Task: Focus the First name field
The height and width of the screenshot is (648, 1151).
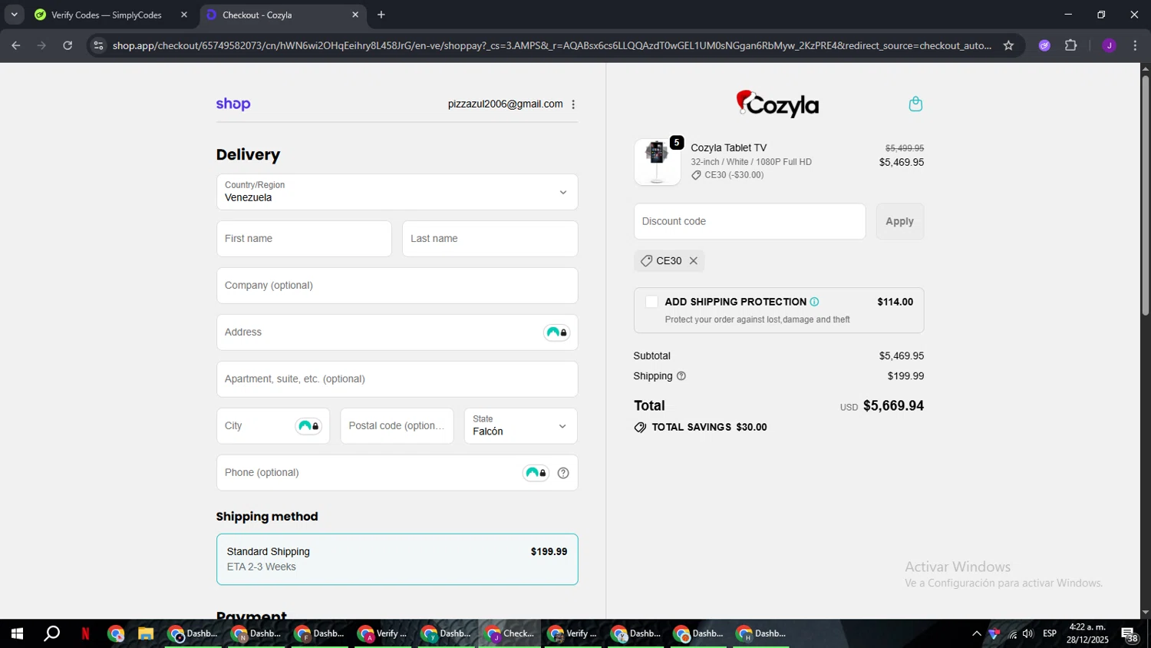Action: (304, 239)
